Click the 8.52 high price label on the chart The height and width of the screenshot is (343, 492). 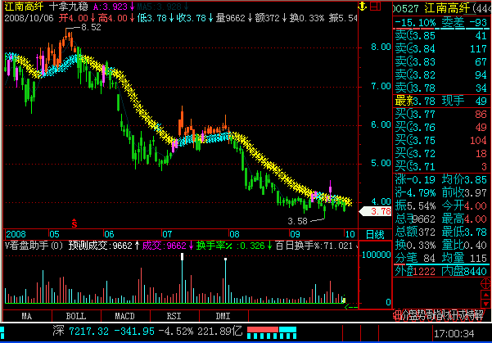[x=91, y=28]
